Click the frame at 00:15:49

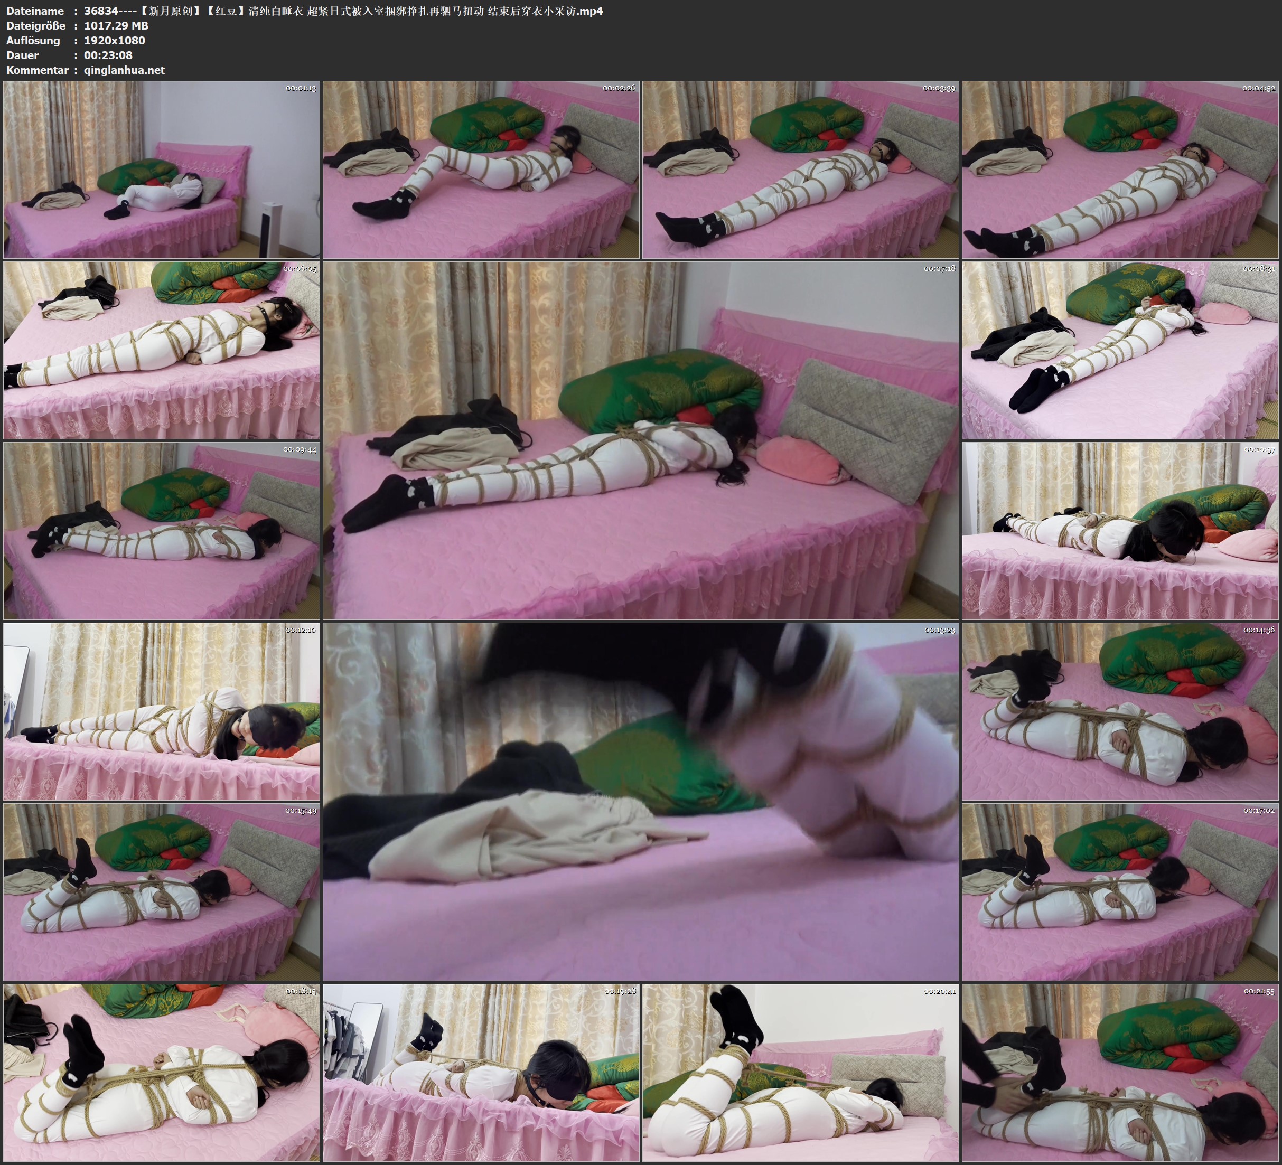[x=162, y=892]
